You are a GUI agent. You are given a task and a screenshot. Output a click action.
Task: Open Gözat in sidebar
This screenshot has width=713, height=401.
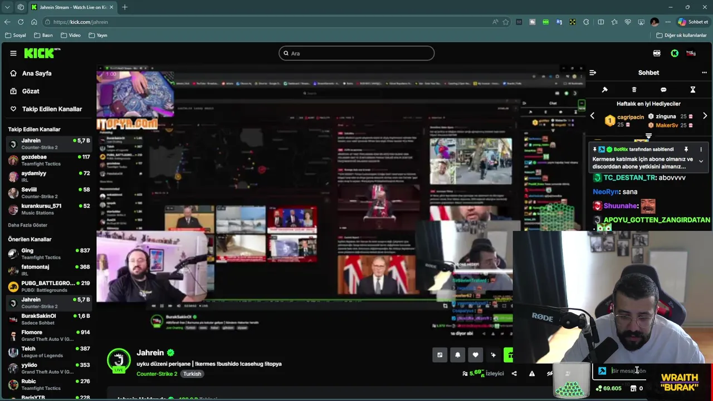tap(31, 91)
